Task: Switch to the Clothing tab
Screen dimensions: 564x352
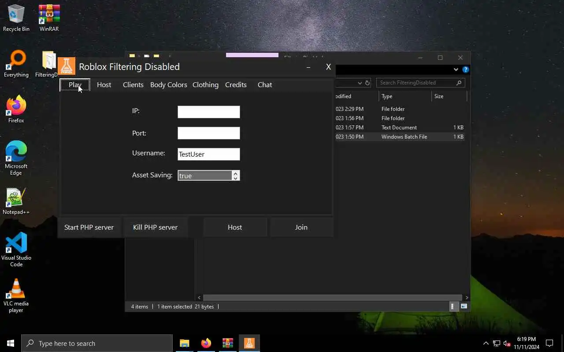Action: (205, 85)
